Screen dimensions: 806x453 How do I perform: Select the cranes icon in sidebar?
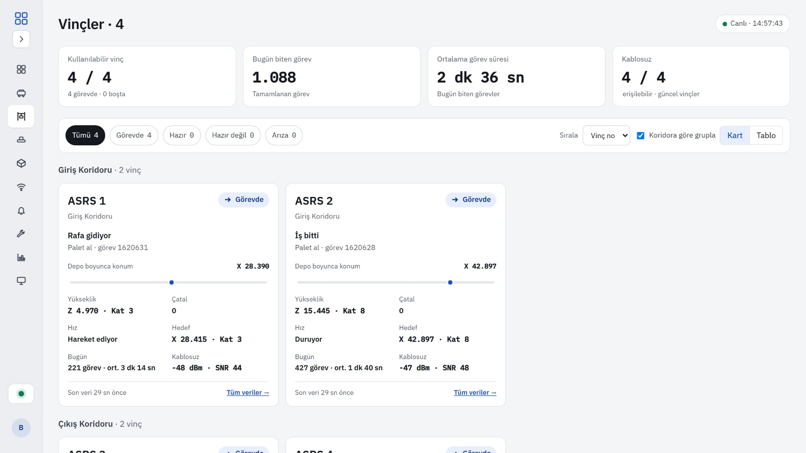tap(21, 116)
